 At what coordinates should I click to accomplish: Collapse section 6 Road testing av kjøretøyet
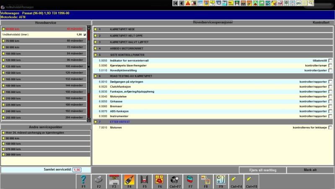pyautogui.click(x=95, y=76)
